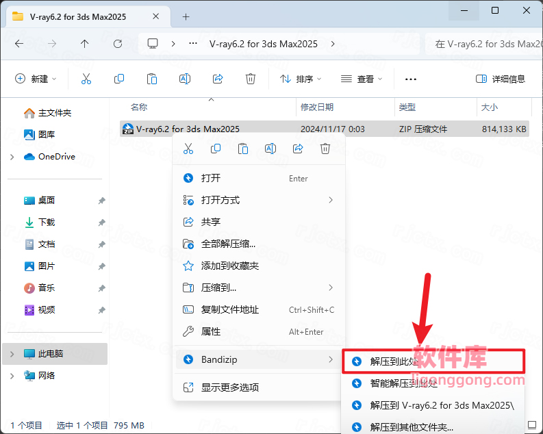Open the 排序 (Sort) dropdown
543x434 pixels.
pyautogui.click(x=301, y=79)
